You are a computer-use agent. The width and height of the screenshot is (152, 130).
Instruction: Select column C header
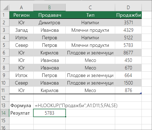click(90, 8)
